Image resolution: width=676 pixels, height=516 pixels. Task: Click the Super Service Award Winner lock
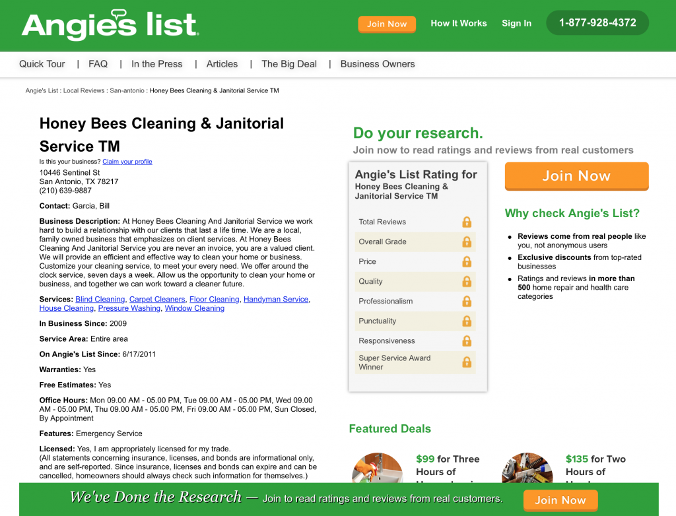[467, 362]
